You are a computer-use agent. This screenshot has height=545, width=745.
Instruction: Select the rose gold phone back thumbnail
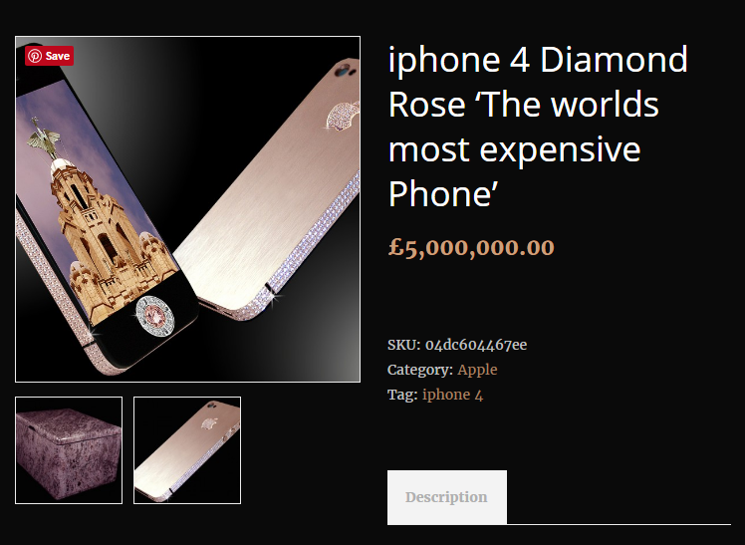pyautogui.click(x=187, y=450)
